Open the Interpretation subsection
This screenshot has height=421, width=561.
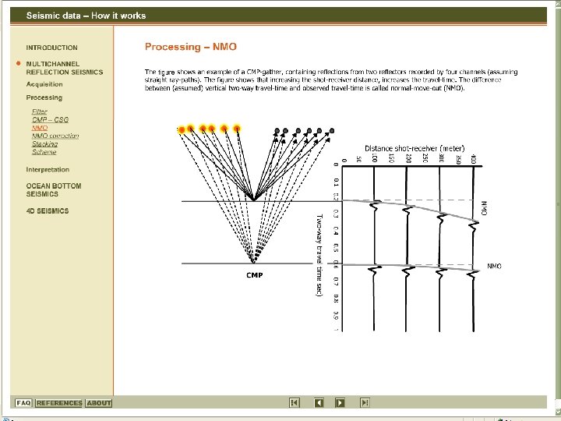point(48,170)
